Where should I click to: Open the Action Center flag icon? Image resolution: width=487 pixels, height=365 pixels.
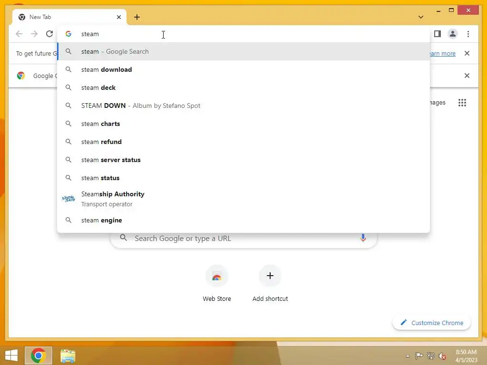tap(419, 355)
